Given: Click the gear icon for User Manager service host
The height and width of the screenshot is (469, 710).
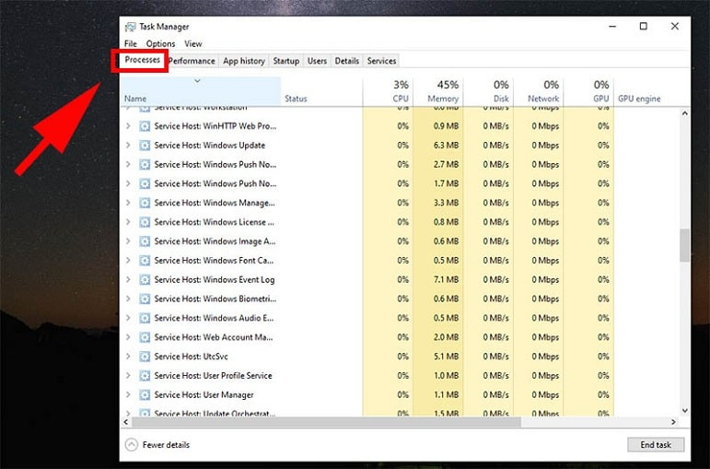Looking at the screenshot, I should pyautogui.click(x=145, y=395).
